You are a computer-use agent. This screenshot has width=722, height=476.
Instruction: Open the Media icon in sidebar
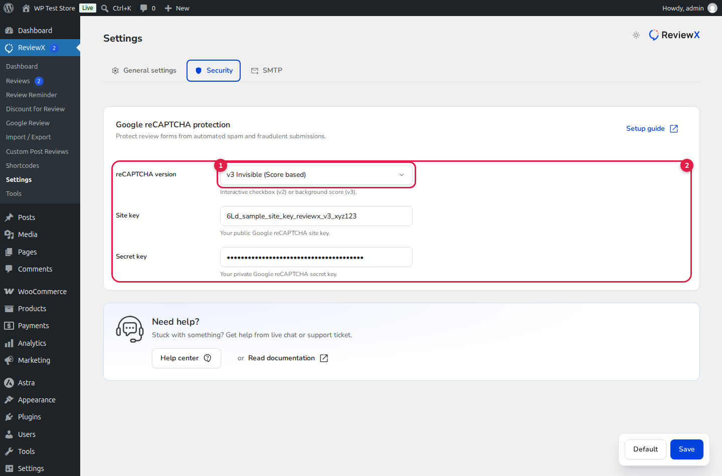9,234
